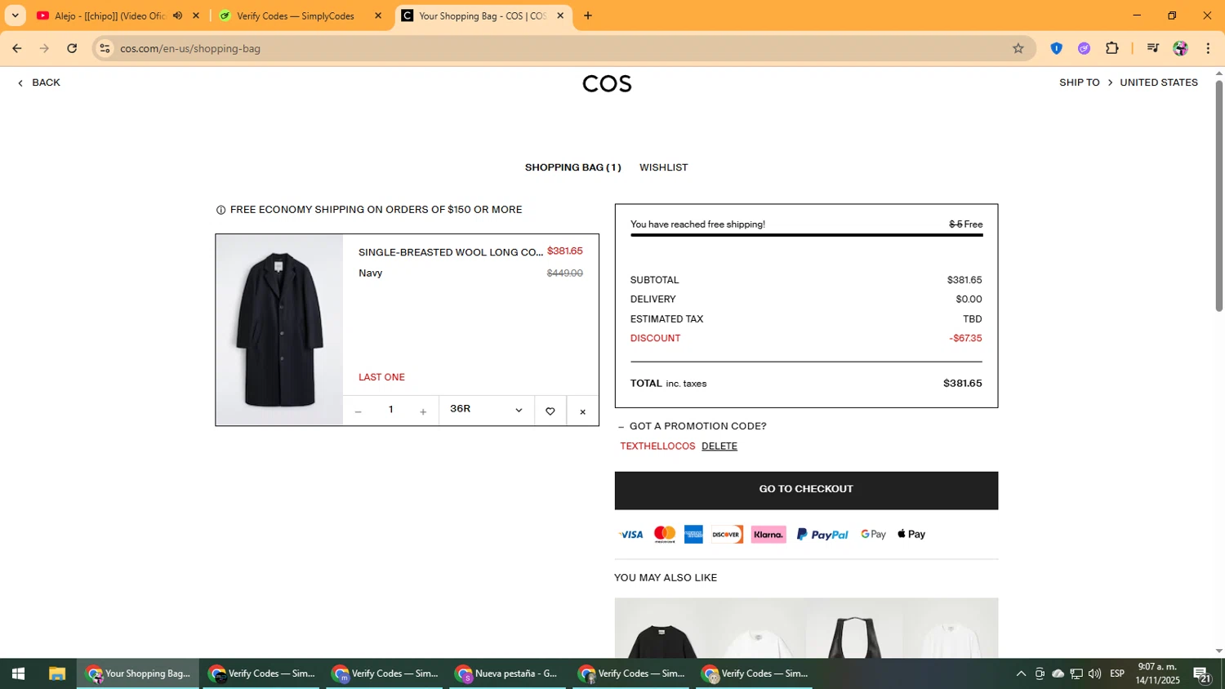1225x689 pixels.
Task: Open black sweatshirt recommended product
Action: click(x=662, y=628)
